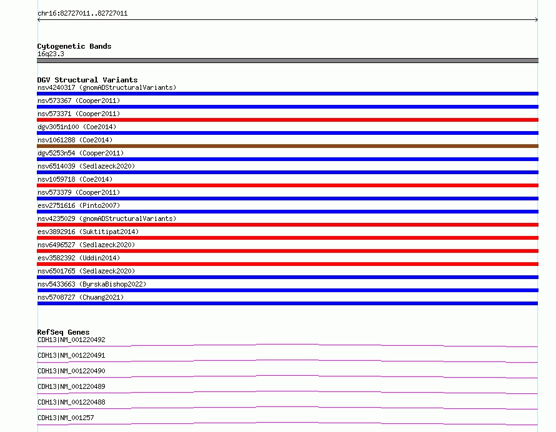Click variant label nsv5433663 (ByrskaBishop2022)
This screenshot has height=432, width=556.
tap(92, 284)
